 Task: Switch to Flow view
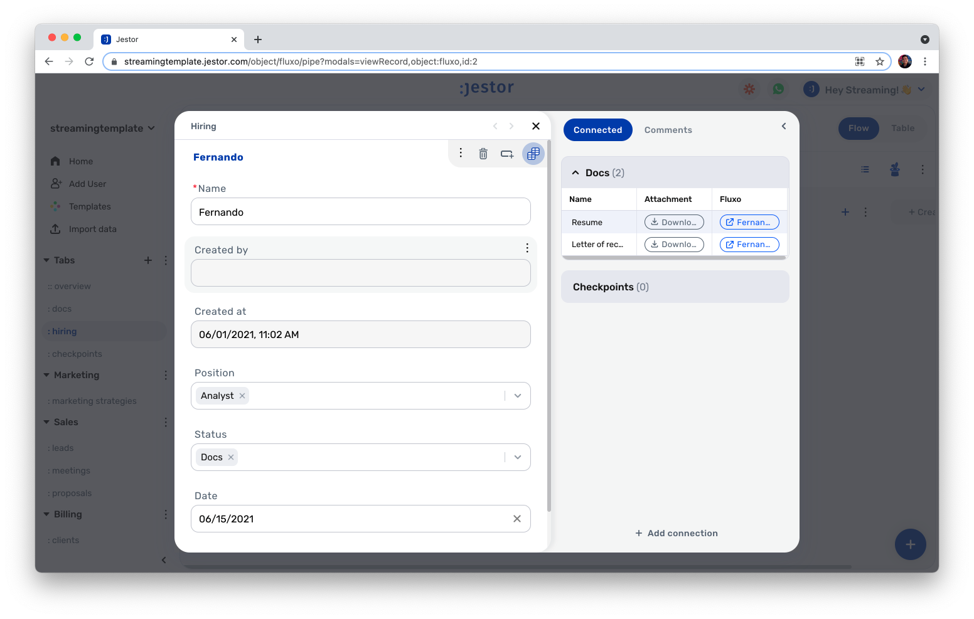coord(859,128)
